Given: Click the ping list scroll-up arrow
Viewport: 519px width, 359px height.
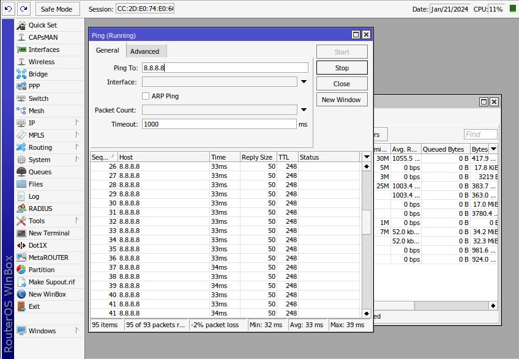Looking at the screenshot, I should [x=367, y=166].
